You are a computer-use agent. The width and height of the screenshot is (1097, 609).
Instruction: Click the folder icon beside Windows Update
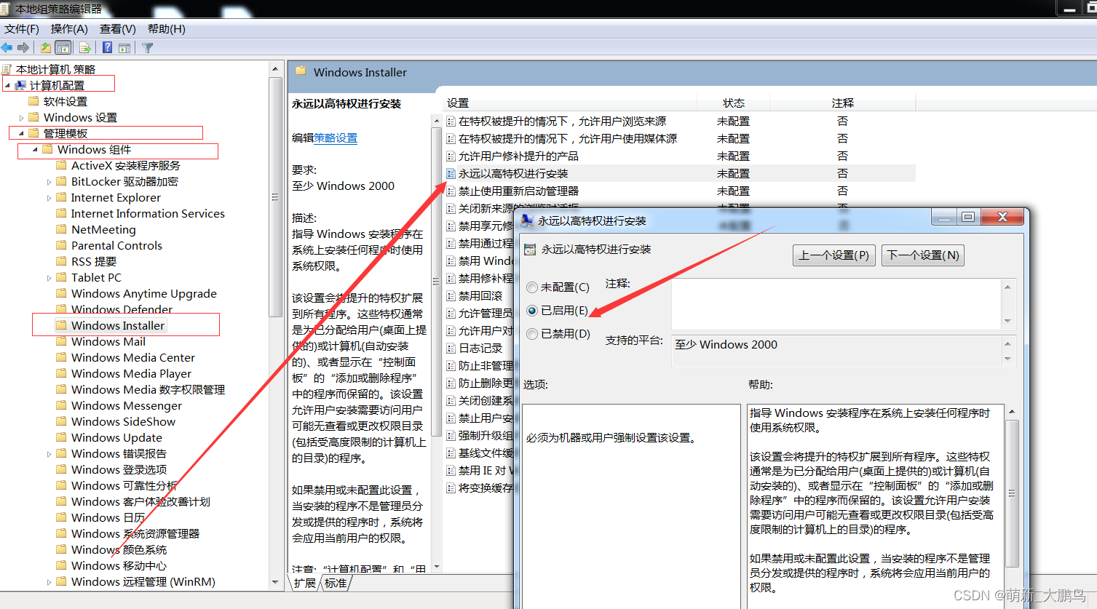62,437
